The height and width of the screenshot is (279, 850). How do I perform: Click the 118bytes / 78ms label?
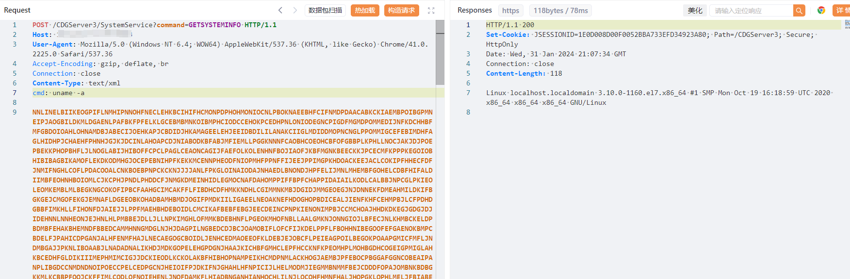tap(560, 10)
